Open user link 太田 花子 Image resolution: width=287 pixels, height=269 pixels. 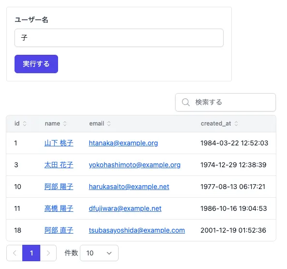click(59, 165)
